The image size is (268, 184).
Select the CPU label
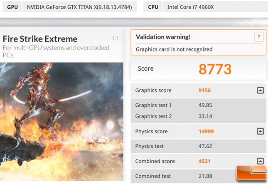click(x=153, y=7)
